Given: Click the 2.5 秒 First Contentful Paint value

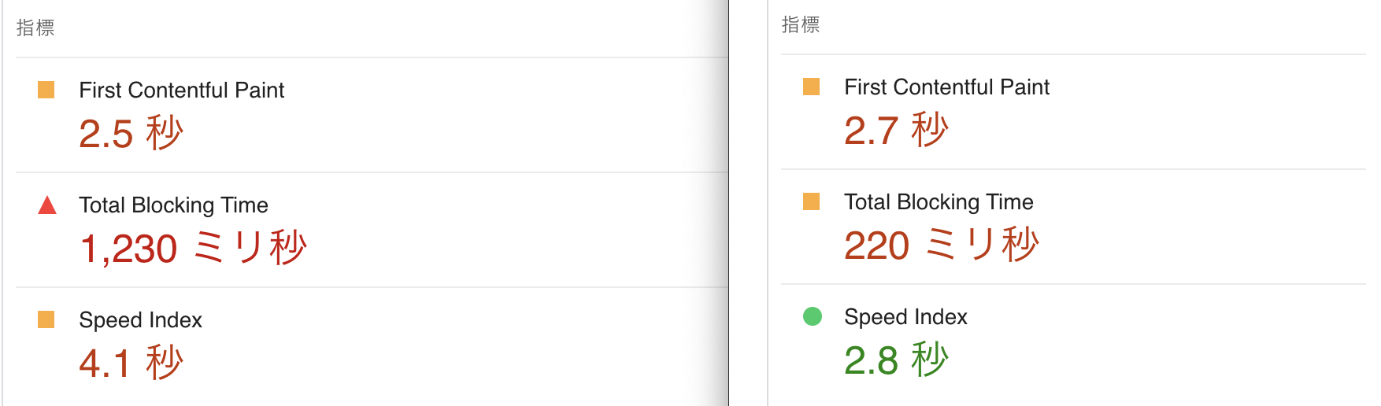Looking at the screenshot, I should 131,133.
